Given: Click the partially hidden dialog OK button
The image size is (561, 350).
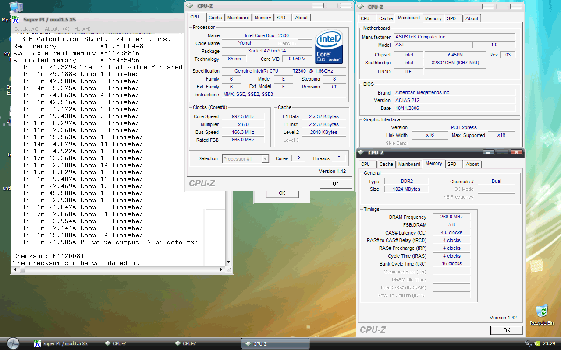Looking at the screenshot, I should click(x=282, y=193).
